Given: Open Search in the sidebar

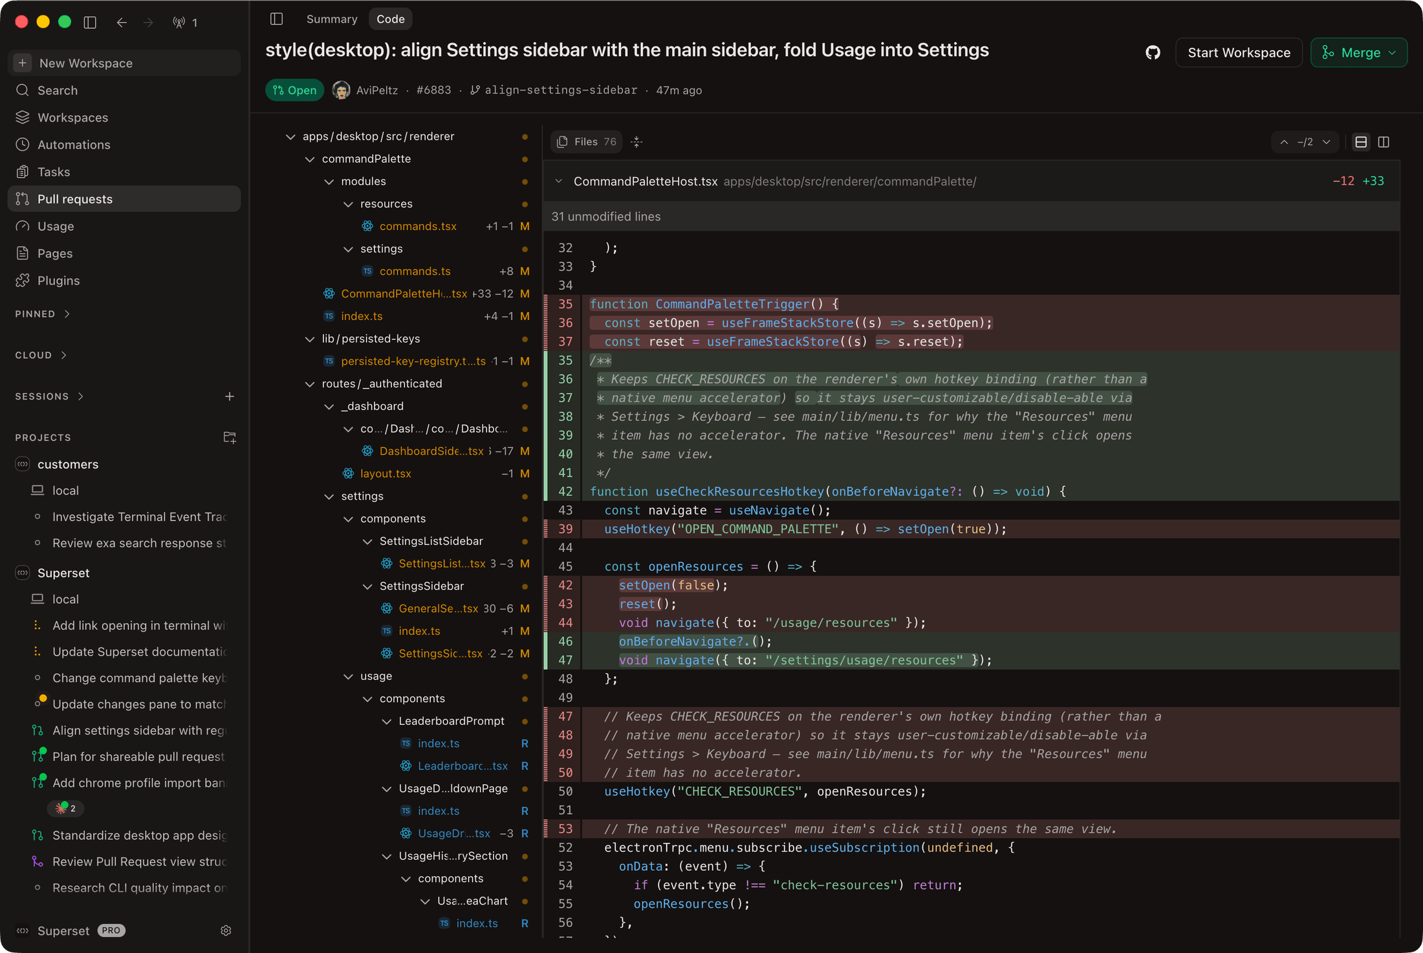Looking at the screenshot, I should point(124,91).
